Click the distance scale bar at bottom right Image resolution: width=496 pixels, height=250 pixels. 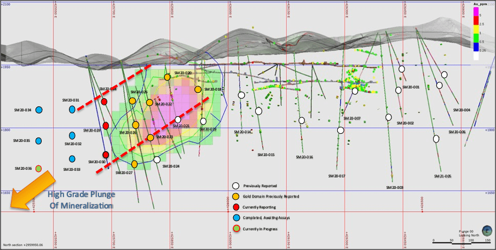point(462,242)
